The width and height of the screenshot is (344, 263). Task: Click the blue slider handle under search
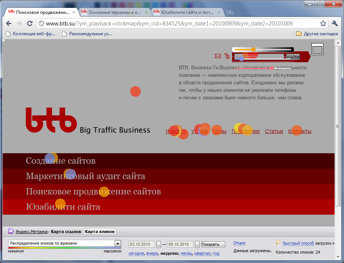pos(241,59)
